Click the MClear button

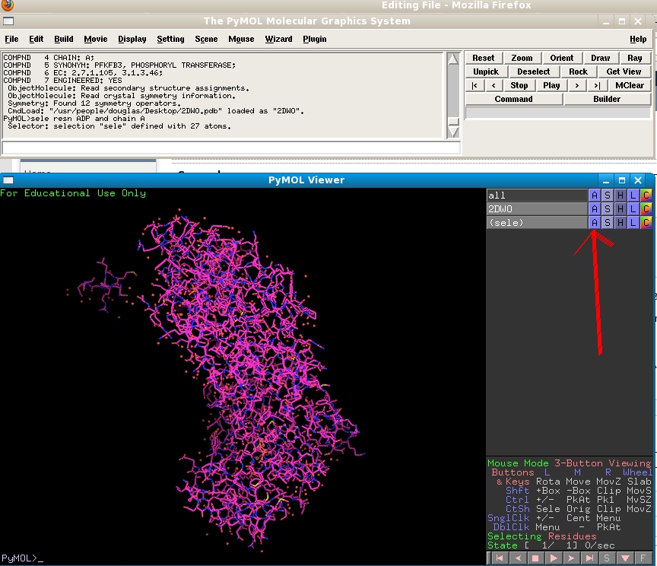630,85
